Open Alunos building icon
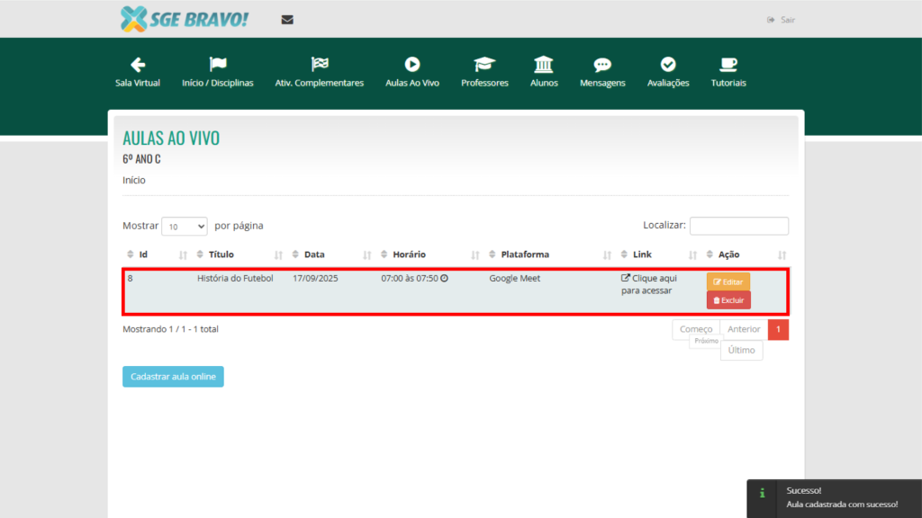Image resolution: width=922 pixels, height=518 pixels. (x=544, y=65)
